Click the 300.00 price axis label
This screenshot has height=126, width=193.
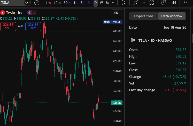tap(117, 121)
